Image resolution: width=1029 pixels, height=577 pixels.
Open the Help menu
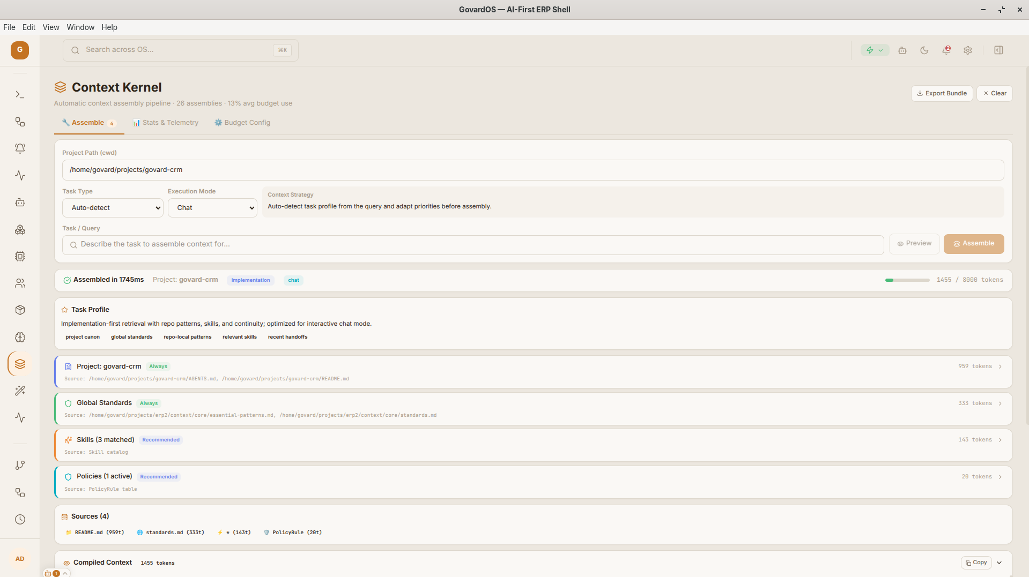(109, 27)
